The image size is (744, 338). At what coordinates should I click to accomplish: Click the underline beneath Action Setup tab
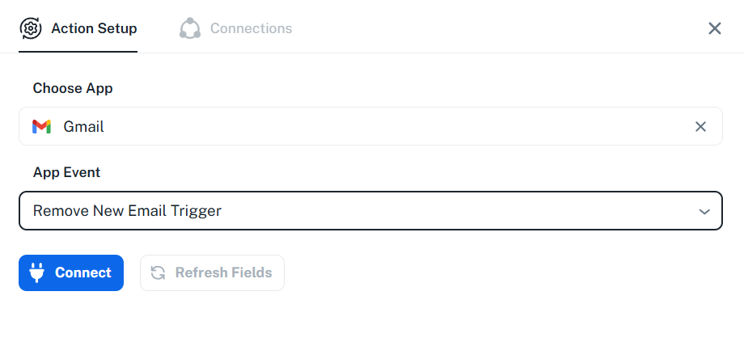[78, 52]
